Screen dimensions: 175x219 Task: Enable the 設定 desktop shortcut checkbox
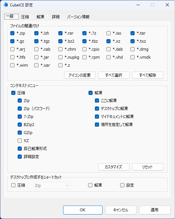122,185
